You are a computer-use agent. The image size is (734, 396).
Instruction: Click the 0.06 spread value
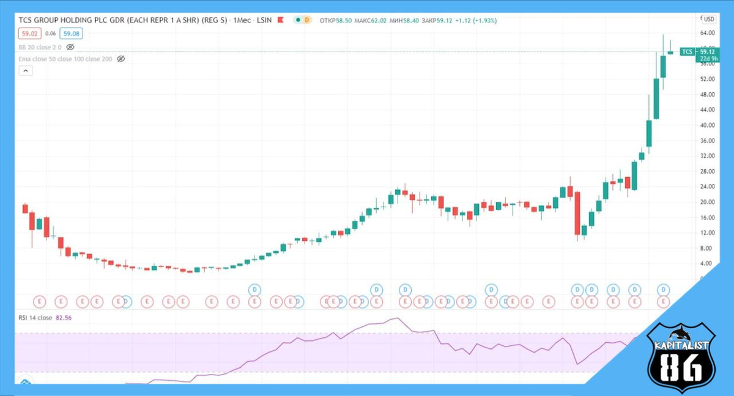(x=50, y=34)
